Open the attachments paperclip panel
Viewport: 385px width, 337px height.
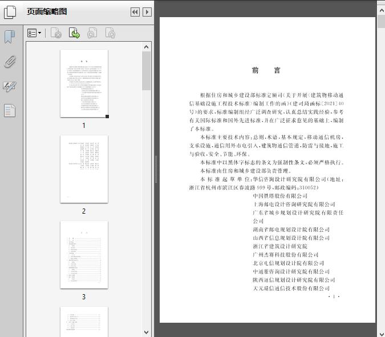pyautogui.click(x=10, y=62)
